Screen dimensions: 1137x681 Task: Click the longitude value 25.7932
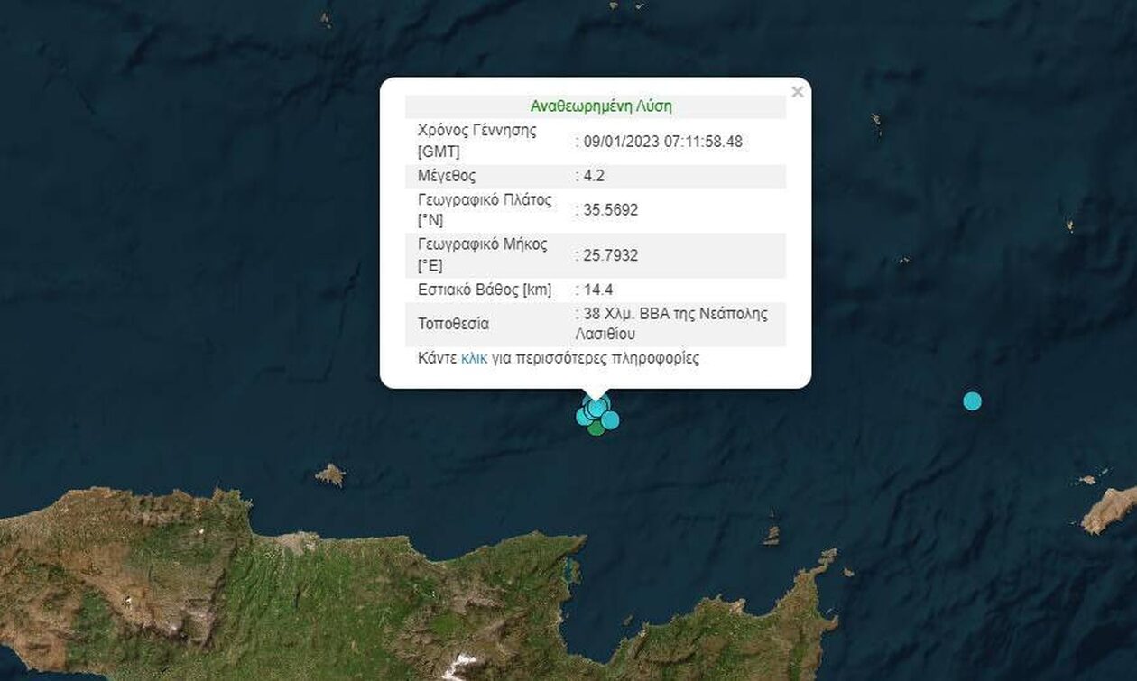[x=609, y=255]
